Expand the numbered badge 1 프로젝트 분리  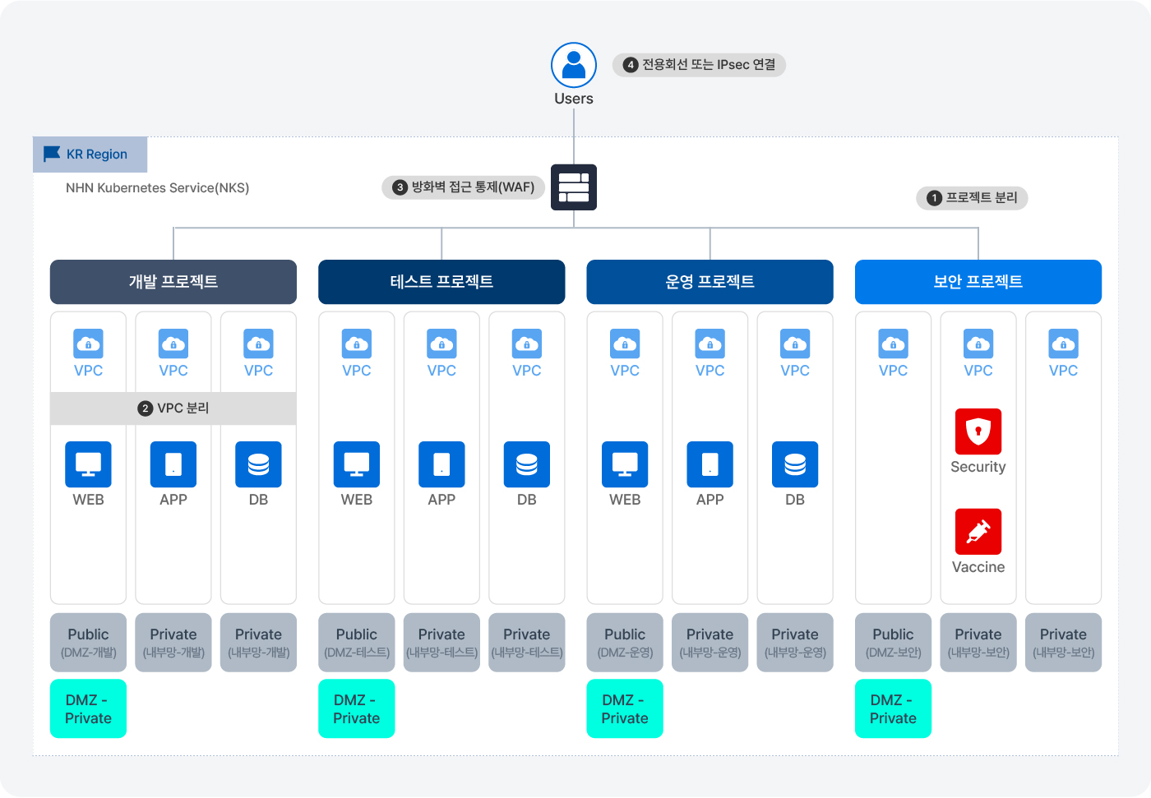(x=972, y=198)
